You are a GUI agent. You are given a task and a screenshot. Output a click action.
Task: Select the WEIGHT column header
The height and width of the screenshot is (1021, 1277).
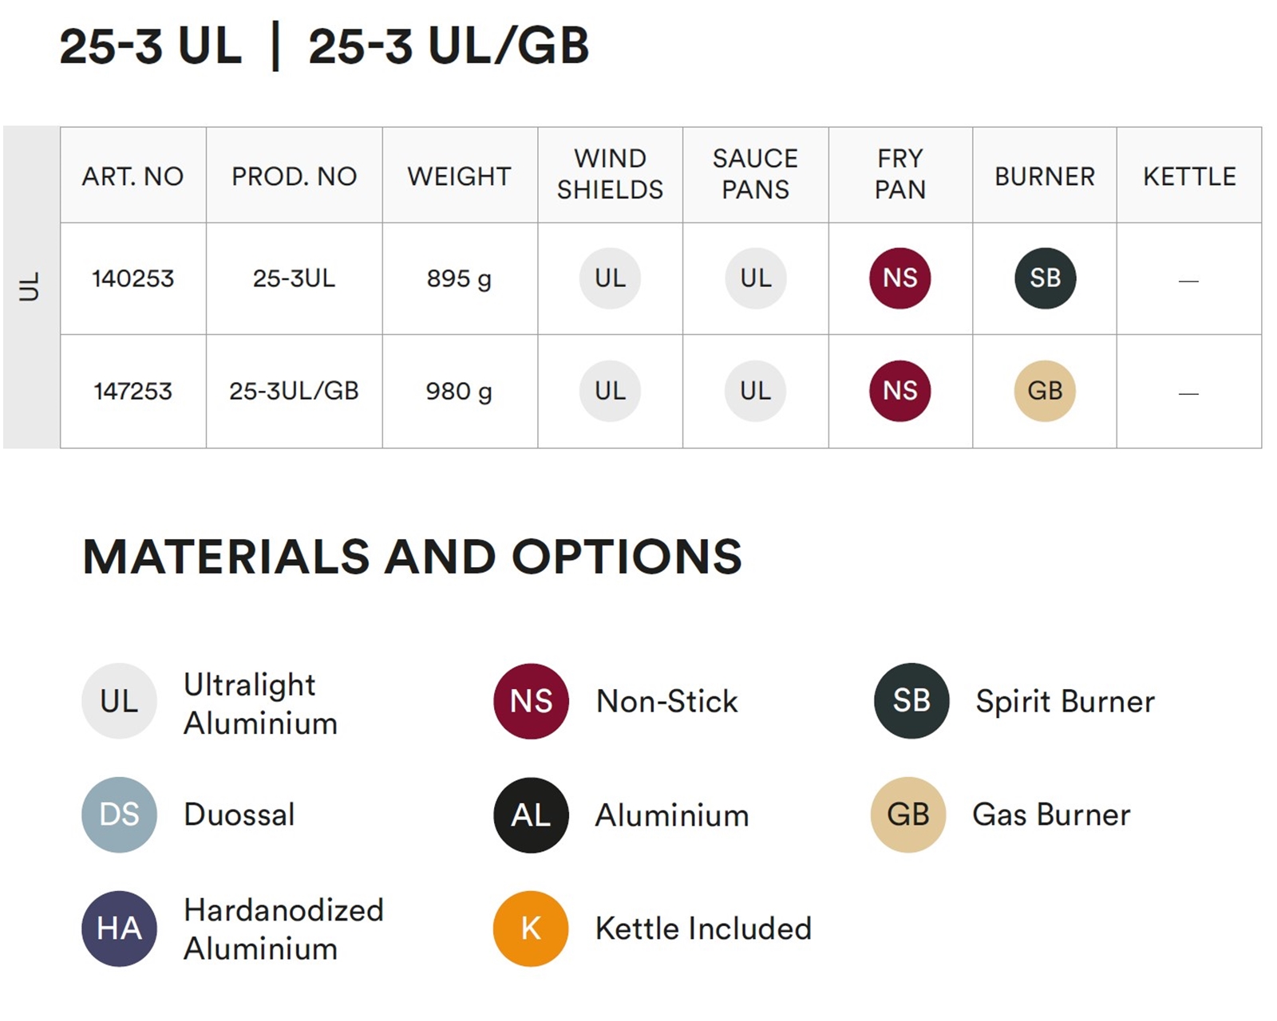pyautogui.click(x=460, y=175)
